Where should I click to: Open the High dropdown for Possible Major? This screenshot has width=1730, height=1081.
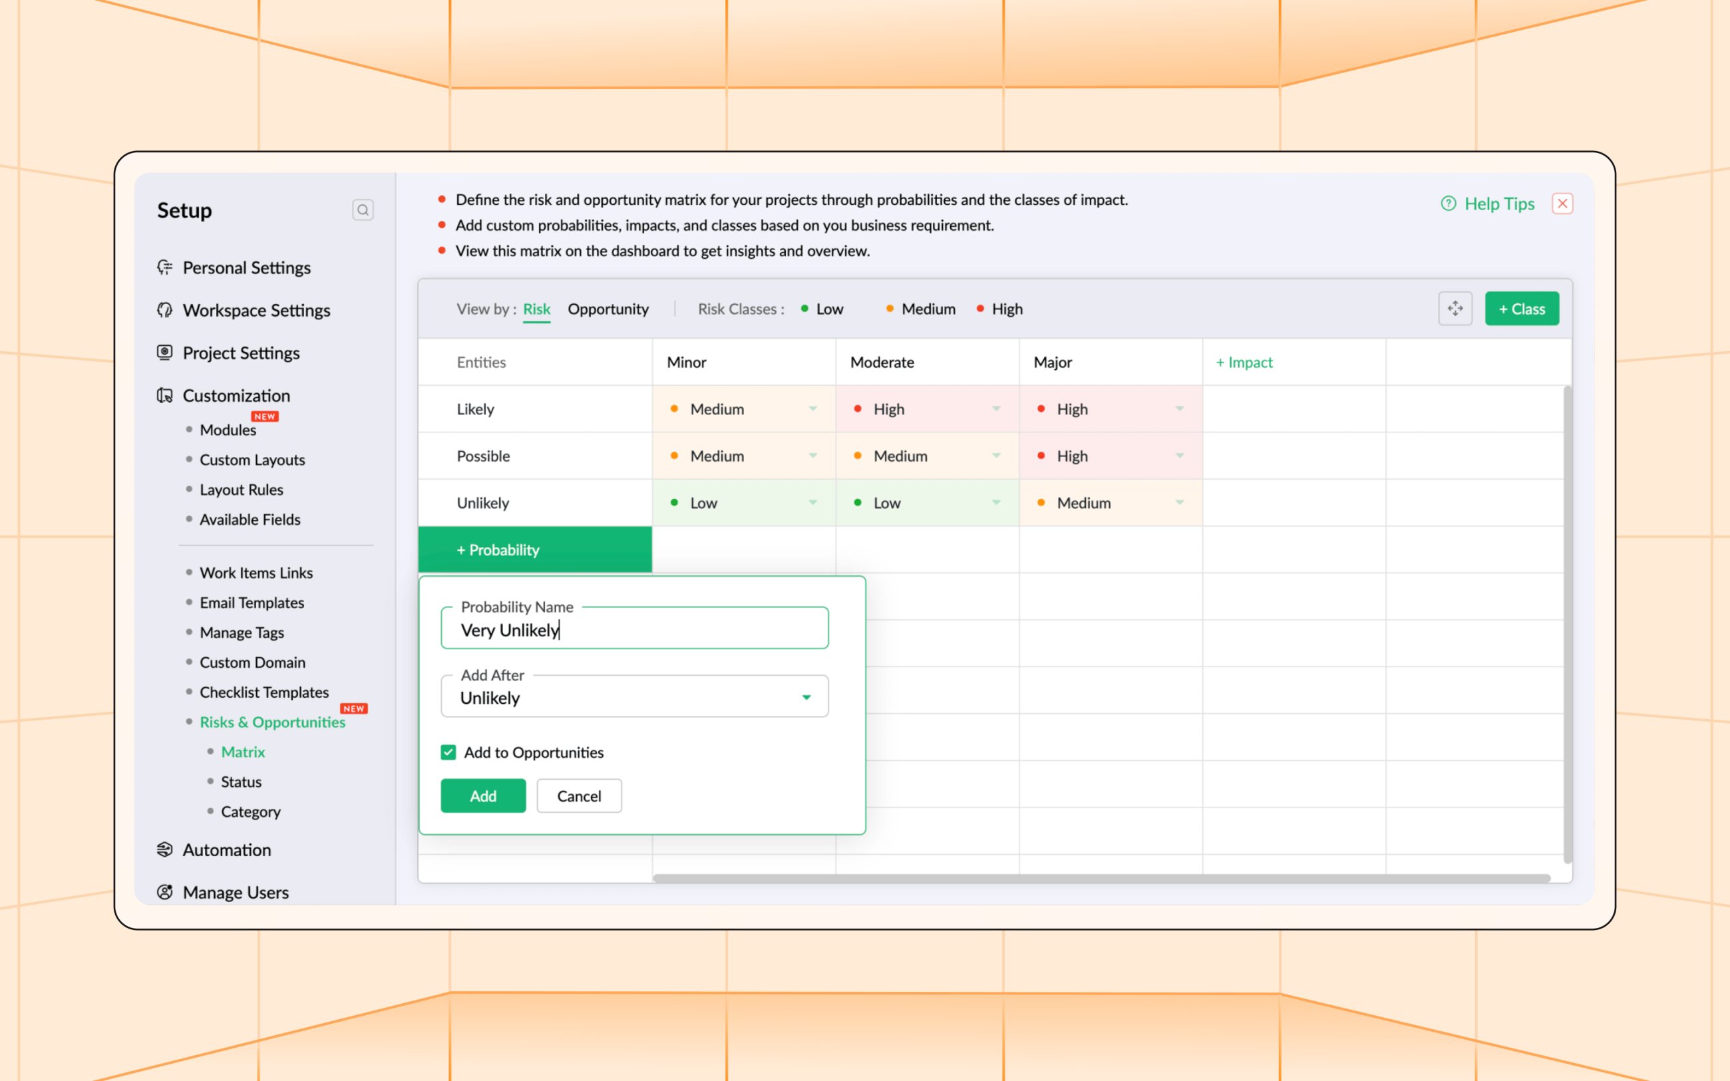[1180, 456]
